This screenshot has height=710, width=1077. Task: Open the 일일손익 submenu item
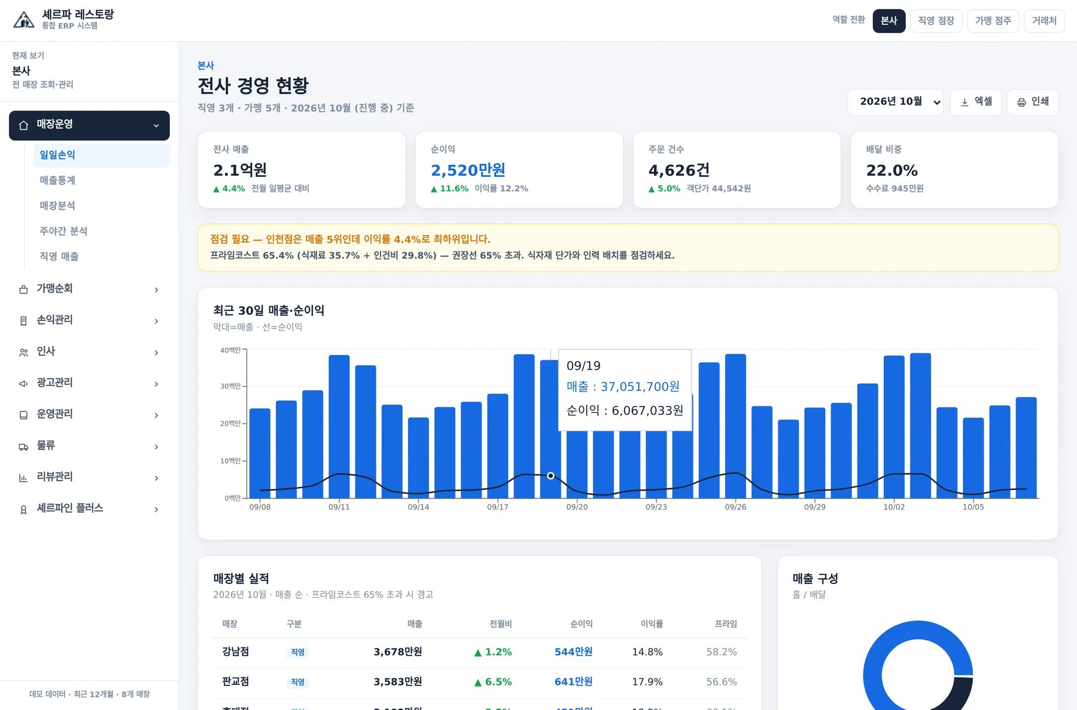click(101, 155)
